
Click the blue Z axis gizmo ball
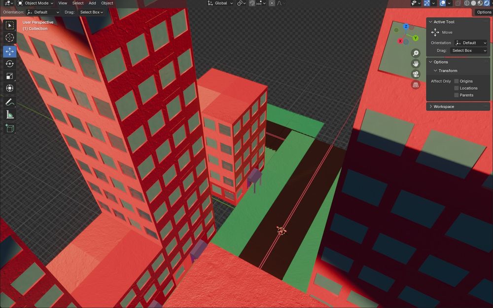[406, 27]
